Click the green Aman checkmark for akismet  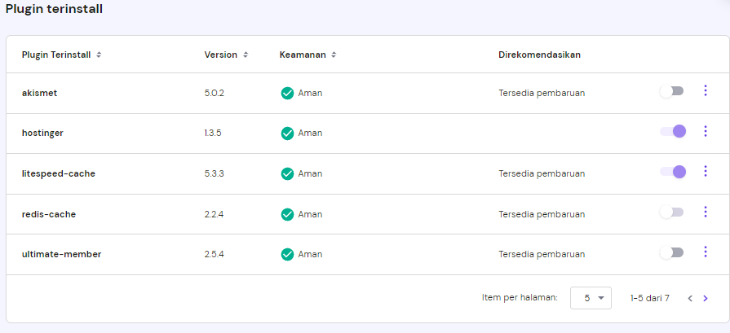[x=287, y=93]
